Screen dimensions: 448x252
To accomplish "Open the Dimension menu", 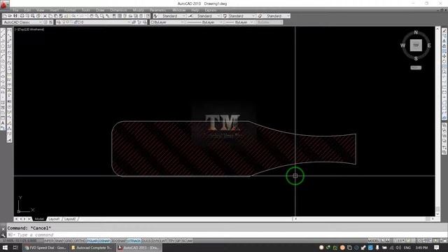I will click(x=118, y=10).
